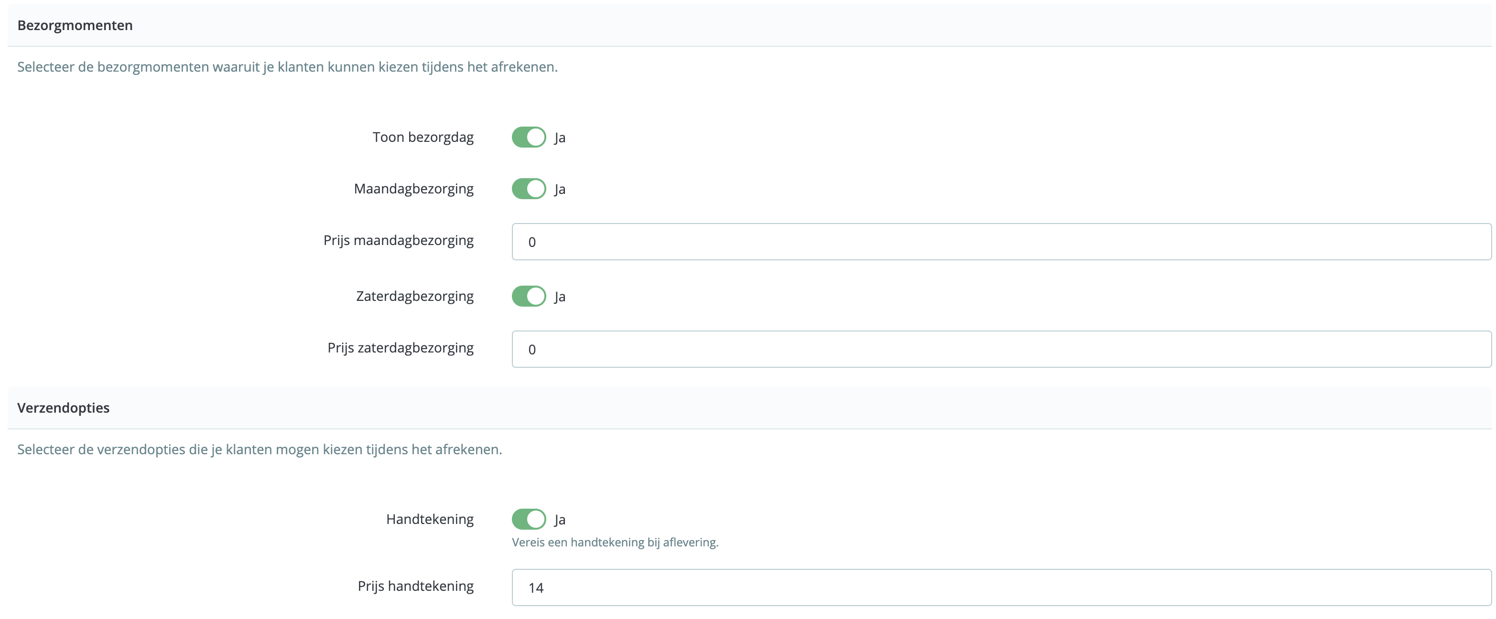Click the Maandagbezorging label
1496x619 pixels.
coord(413,189)
